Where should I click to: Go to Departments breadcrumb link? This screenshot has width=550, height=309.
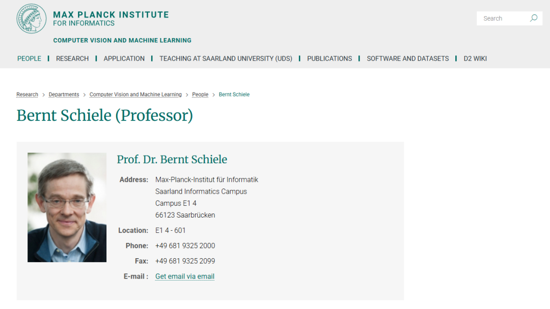click(64, 95)
